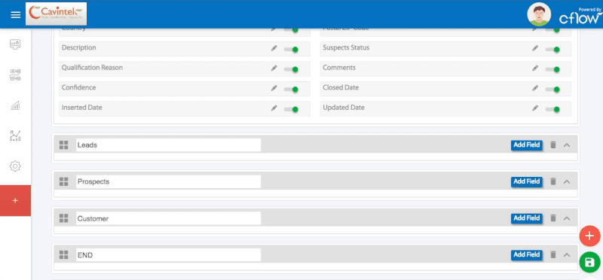The image size is (603, 280).
Task: Toggle the Closed Date field switch
Action: click(552, 89)
